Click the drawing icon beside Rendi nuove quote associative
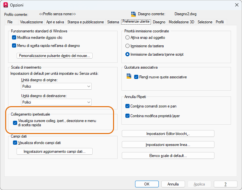This screenshot has width=242, height=190. [129, 76]
